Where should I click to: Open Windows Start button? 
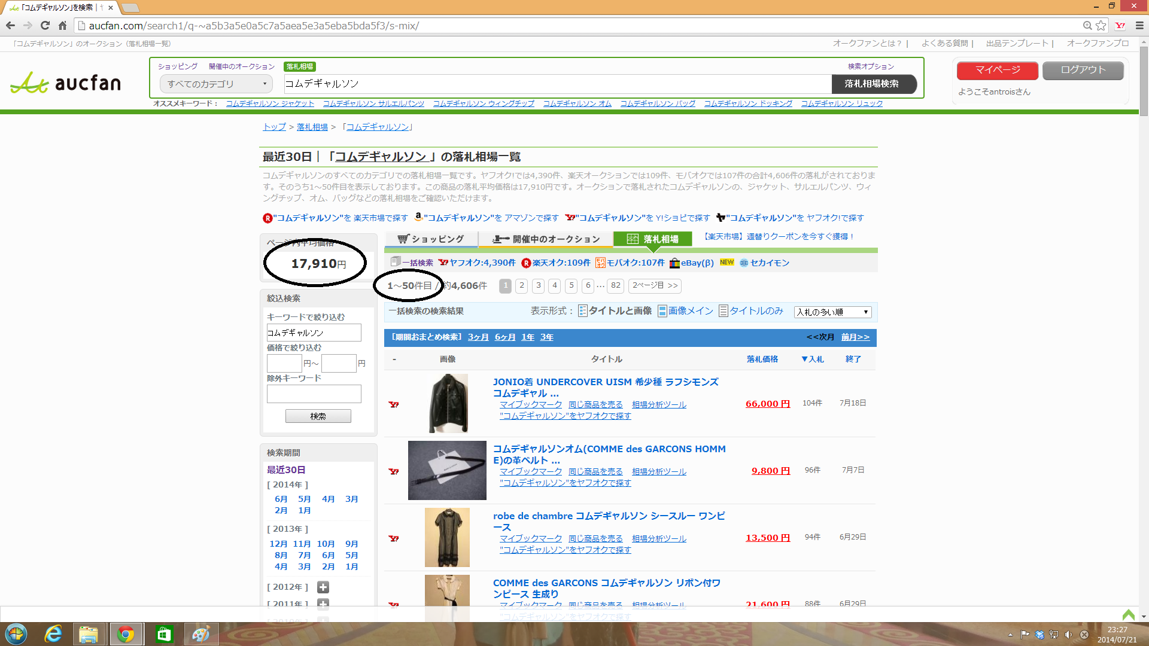(x=16, y=634)
